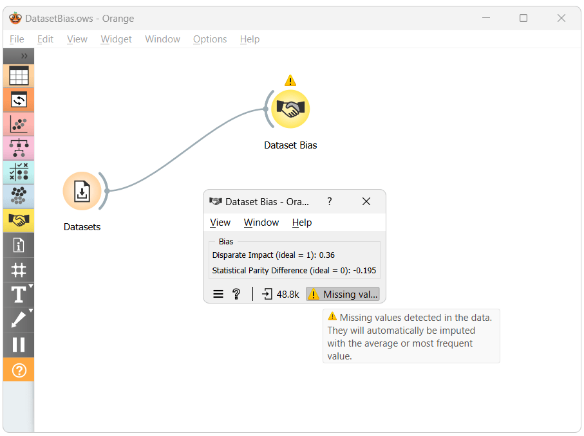
Task: Open the Data category table icon
Action: (x=19, y=76)
